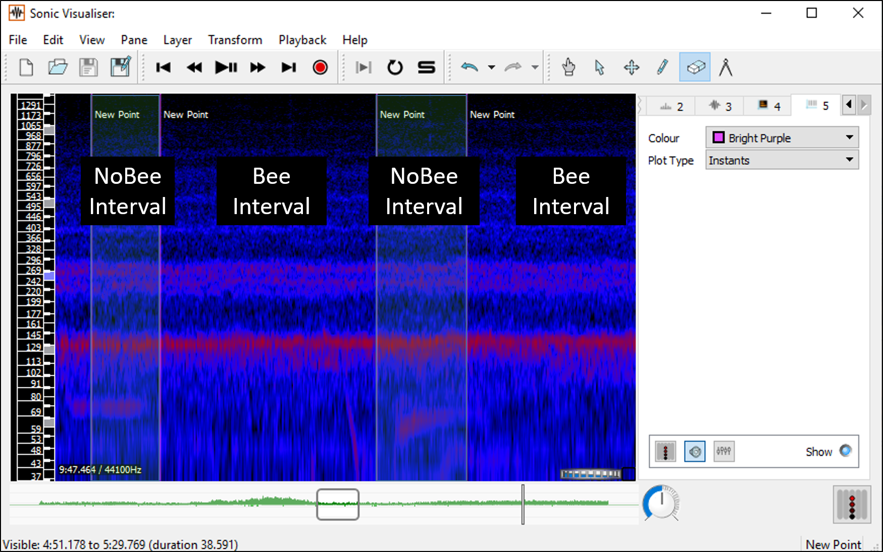Screen dimensions: 883x552
Task: Select the Erase tool in toolbar
Action: (x=695, y=67)
